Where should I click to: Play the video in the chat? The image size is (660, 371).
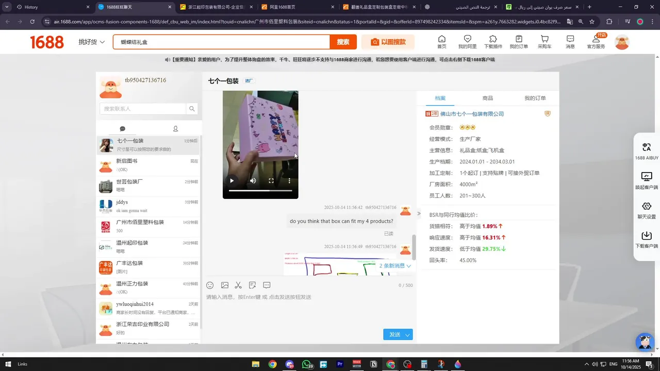point(232,180)
